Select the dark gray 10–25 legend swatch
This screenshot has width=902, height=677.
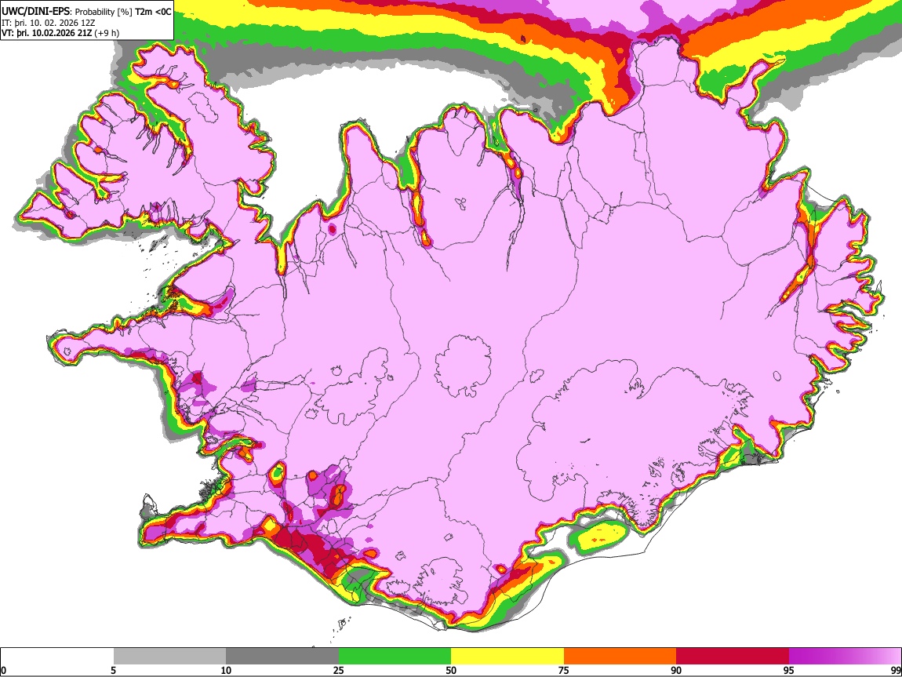pos(282,657)
